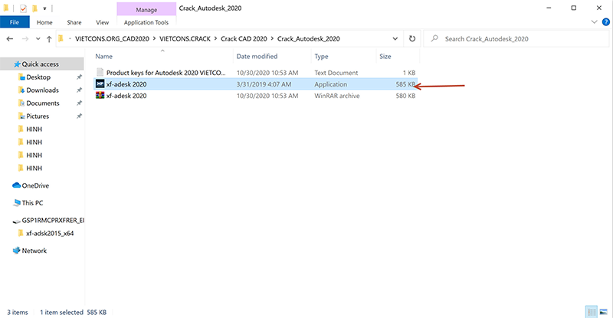Click the Search Crack_Autodesk_2020 box
Image resolution: width=613 pixels, height=318 pixels.
click(x=516, y=39)
